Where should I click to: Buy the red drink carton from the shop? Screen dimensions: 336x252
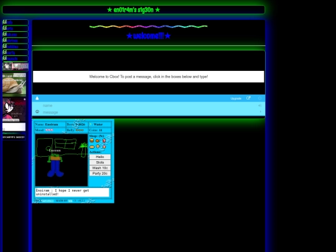[104, 141]
